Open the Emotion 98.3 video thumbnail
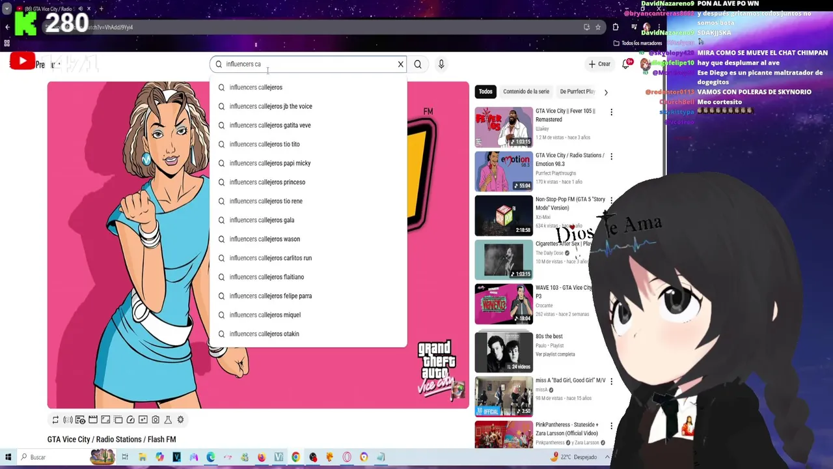 pos(504,171)
